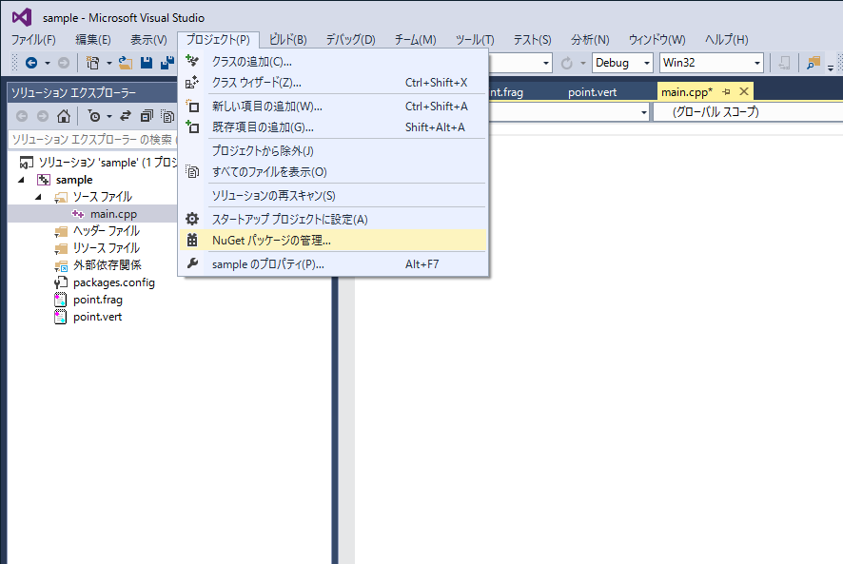This screenshot has width=843, height=564.
Task: Choose ソリューションの再スキャン(S) menu entry
Action: point(333,196)
